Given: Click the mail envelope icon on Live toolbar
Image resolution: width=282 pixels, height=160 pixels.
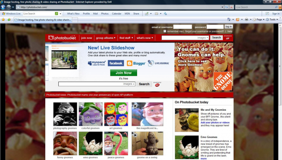Looking at the screenshot, I should (156, 13).
